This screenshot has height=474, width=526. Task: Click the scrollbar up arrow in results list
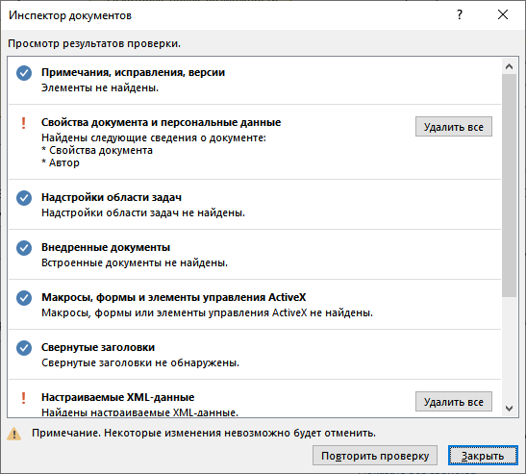(x=509, y=66)
